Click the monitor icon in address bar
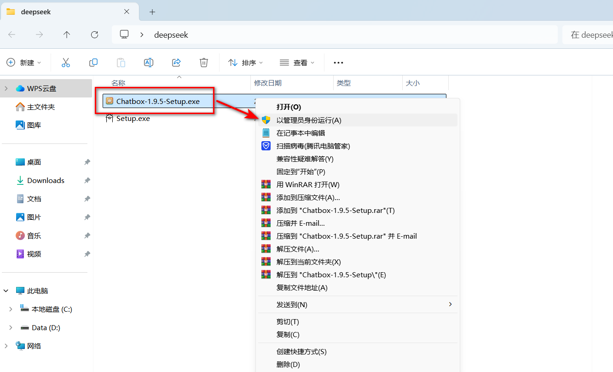Screen dimensions: 613x372 click(x=124, y=34)
